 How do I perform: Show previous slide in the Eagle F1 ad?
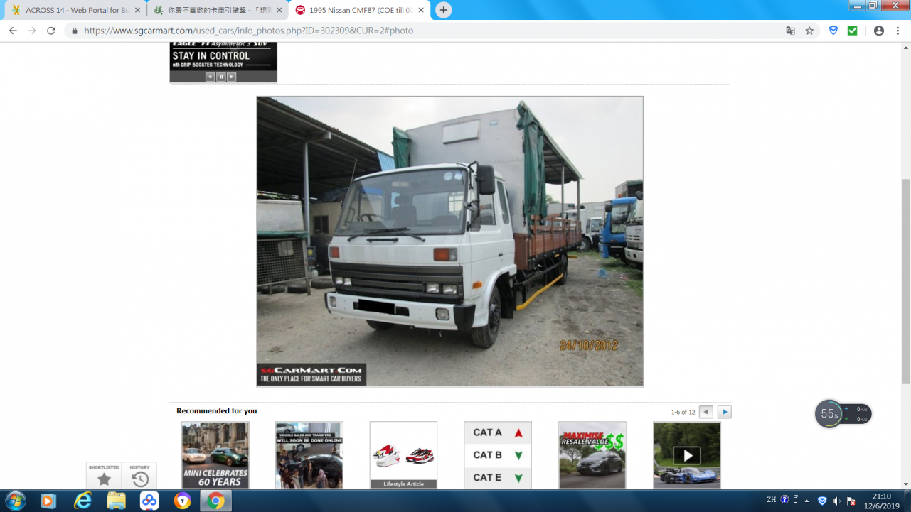tap(210, 77)
